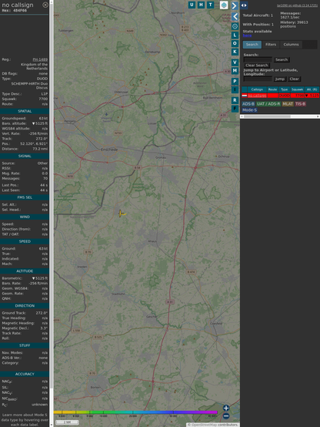Close the selected aircraft info panel

(x=45, y=5)
